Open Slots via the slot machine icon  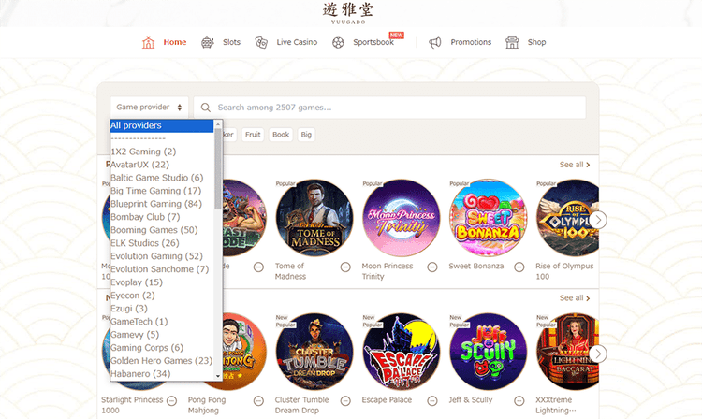pyautogui.click(x=207, y=42)
